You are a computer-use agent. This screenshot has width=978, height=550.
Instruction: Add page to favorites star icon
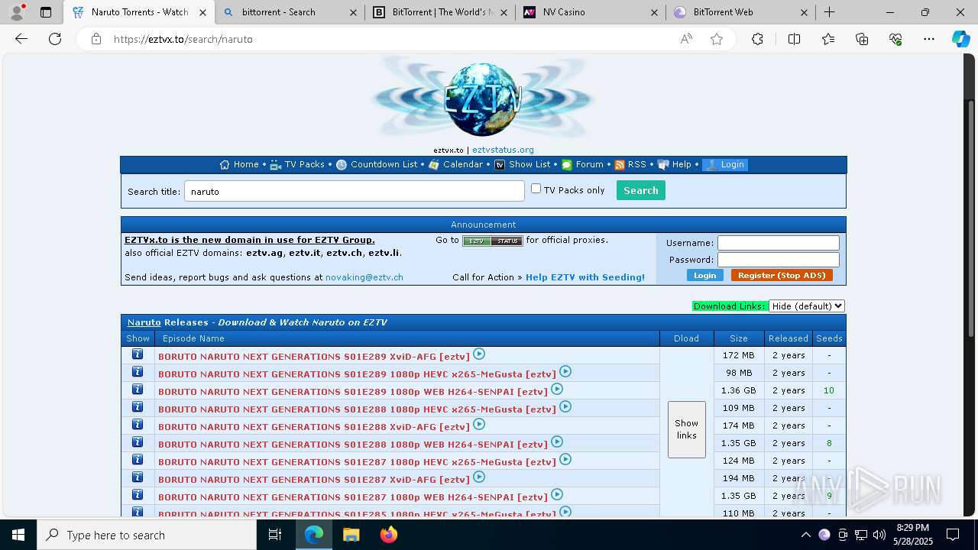(717, 39)
